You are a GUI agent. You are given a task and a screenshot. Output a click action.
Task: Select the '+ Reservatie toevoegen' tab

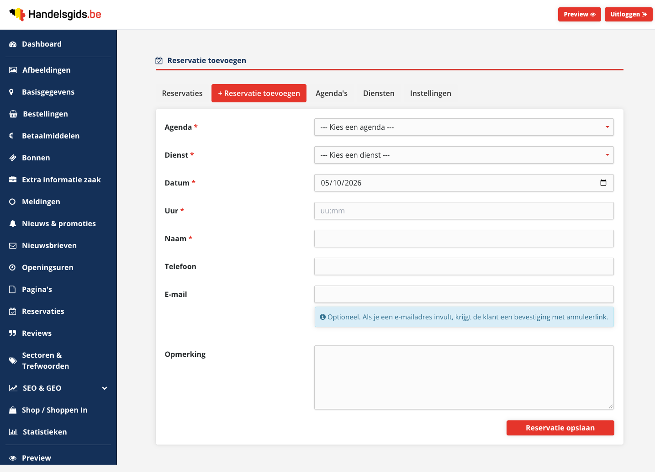[x=259, y=93]
